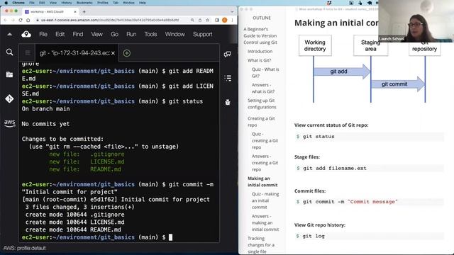The height and width of the screenshot is (255, 454).
Task: Select Making an initial commit outline entry
Action: pos(262,181)
